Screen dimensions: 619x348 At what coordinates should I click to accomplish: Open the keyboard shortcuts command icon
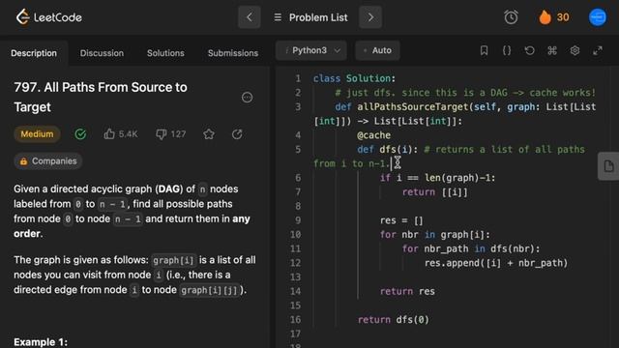(552, 50)
